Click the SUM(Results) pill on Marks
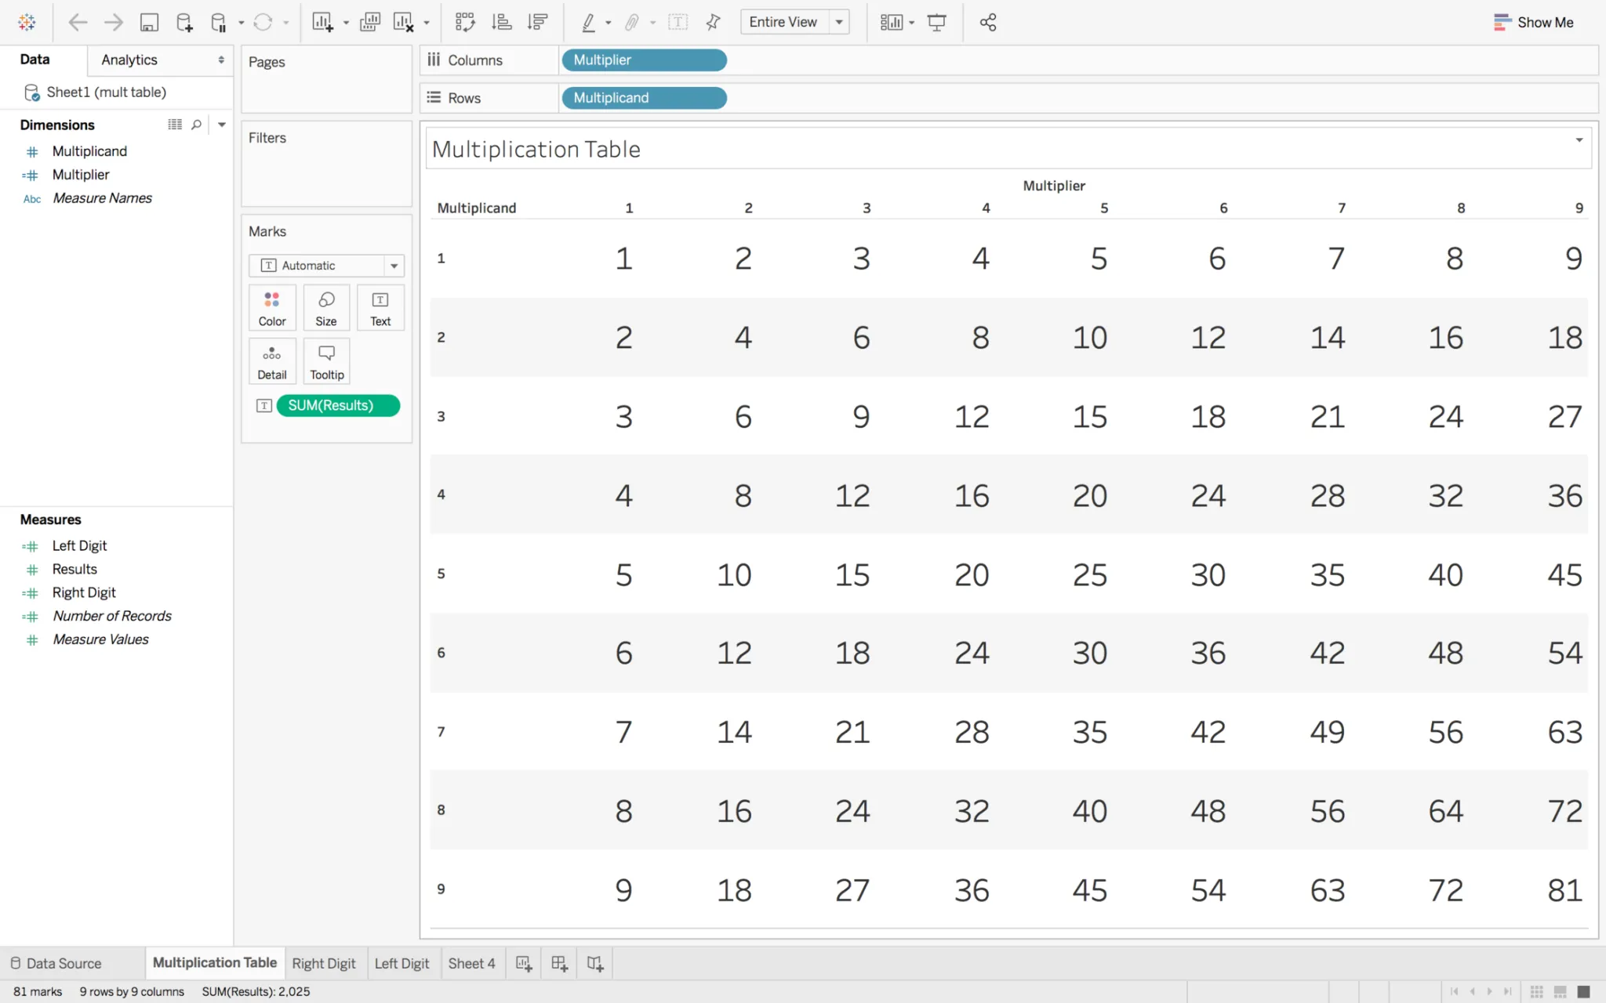The height and width of the screenshot is (1003, 1606). tap(338, 405)
